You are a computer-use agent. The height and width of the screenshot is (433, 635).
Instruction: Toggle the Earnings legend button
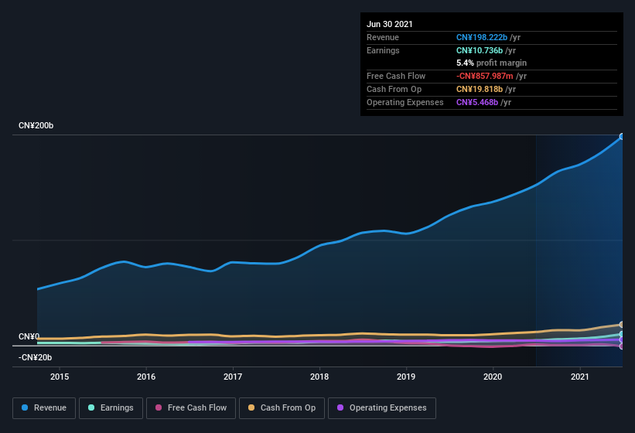coord(111,408)
